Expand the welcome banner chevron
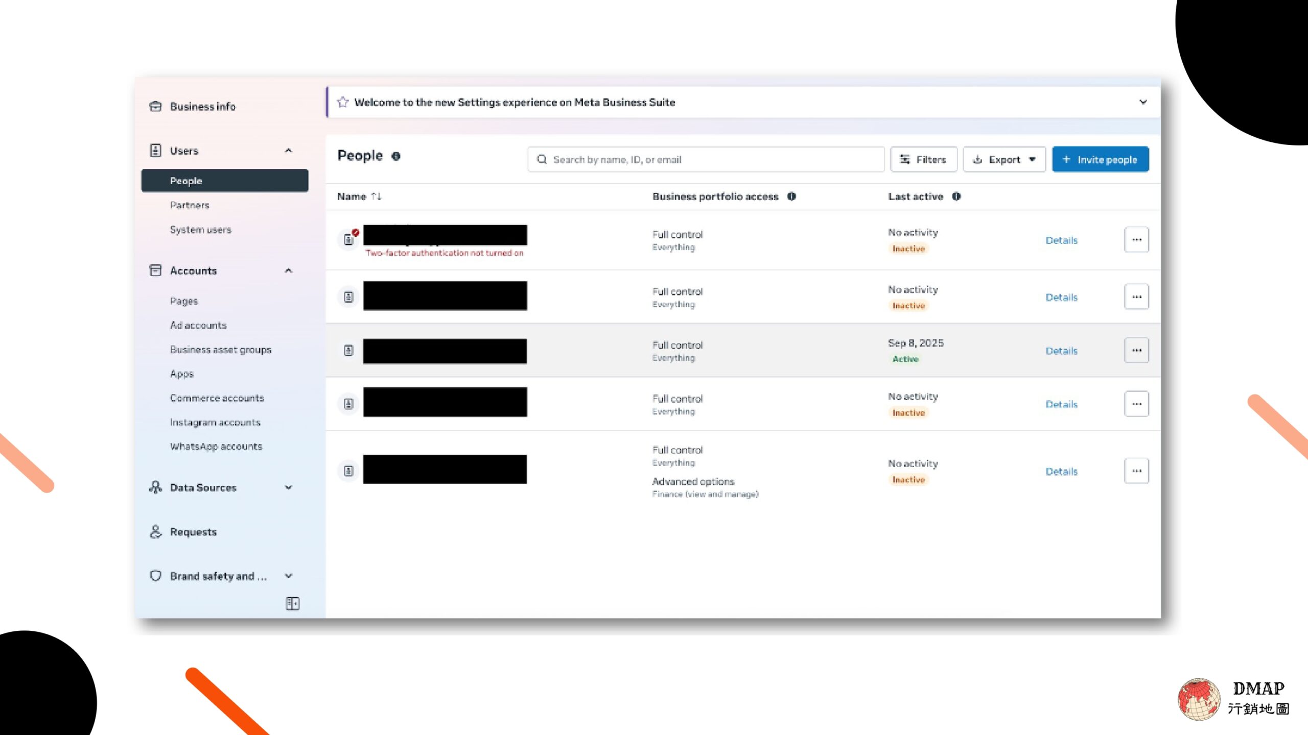Screen dimensions: 1308x735 point(1143,102)
